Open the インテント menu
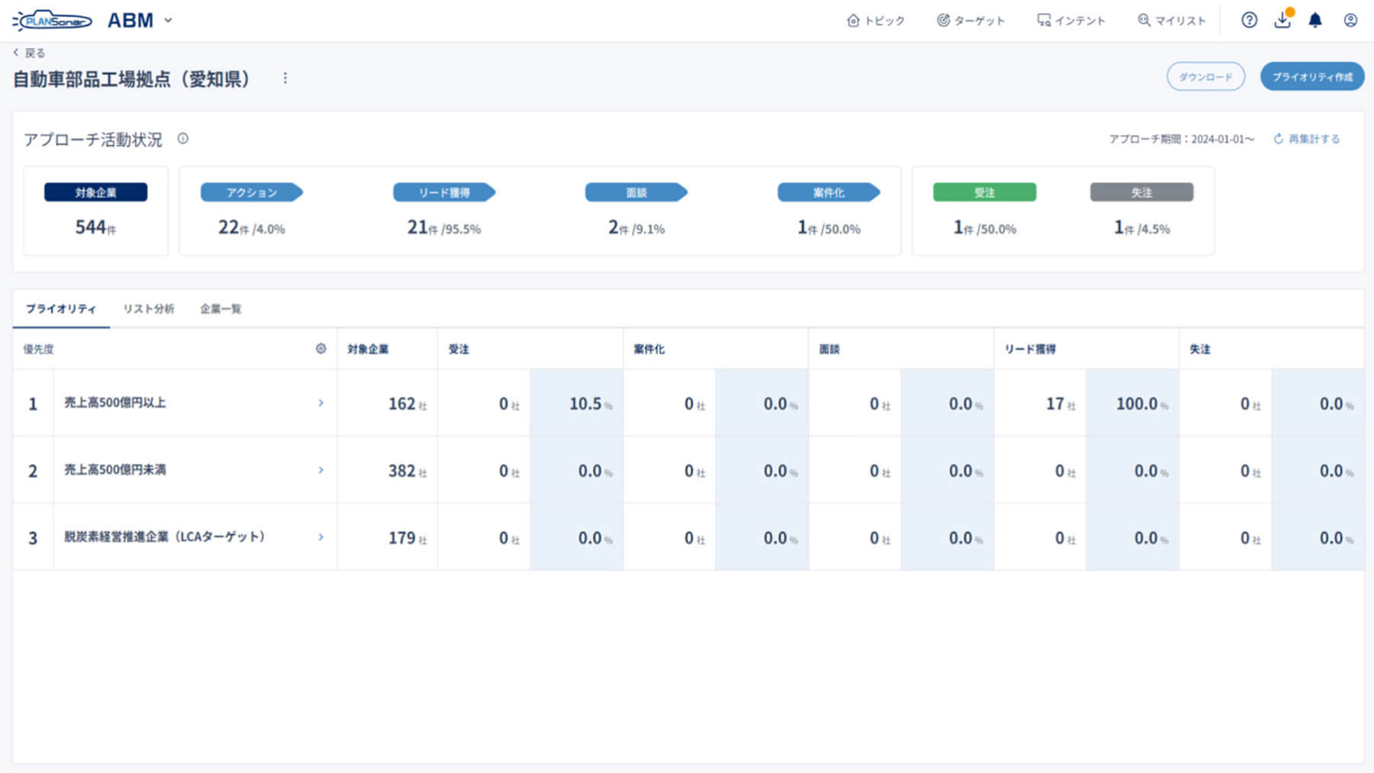 (x=1071, y=21)
